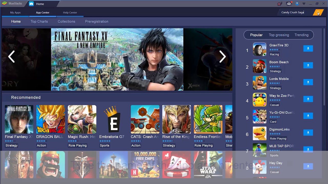Screen dimensions: 328x184
Task: Open Final Fantasy XV recommended app thumbnail
Action: tap(19, 119)
